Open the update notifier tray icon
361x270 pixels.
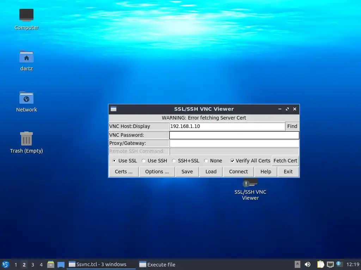click(x=339, y=264)
